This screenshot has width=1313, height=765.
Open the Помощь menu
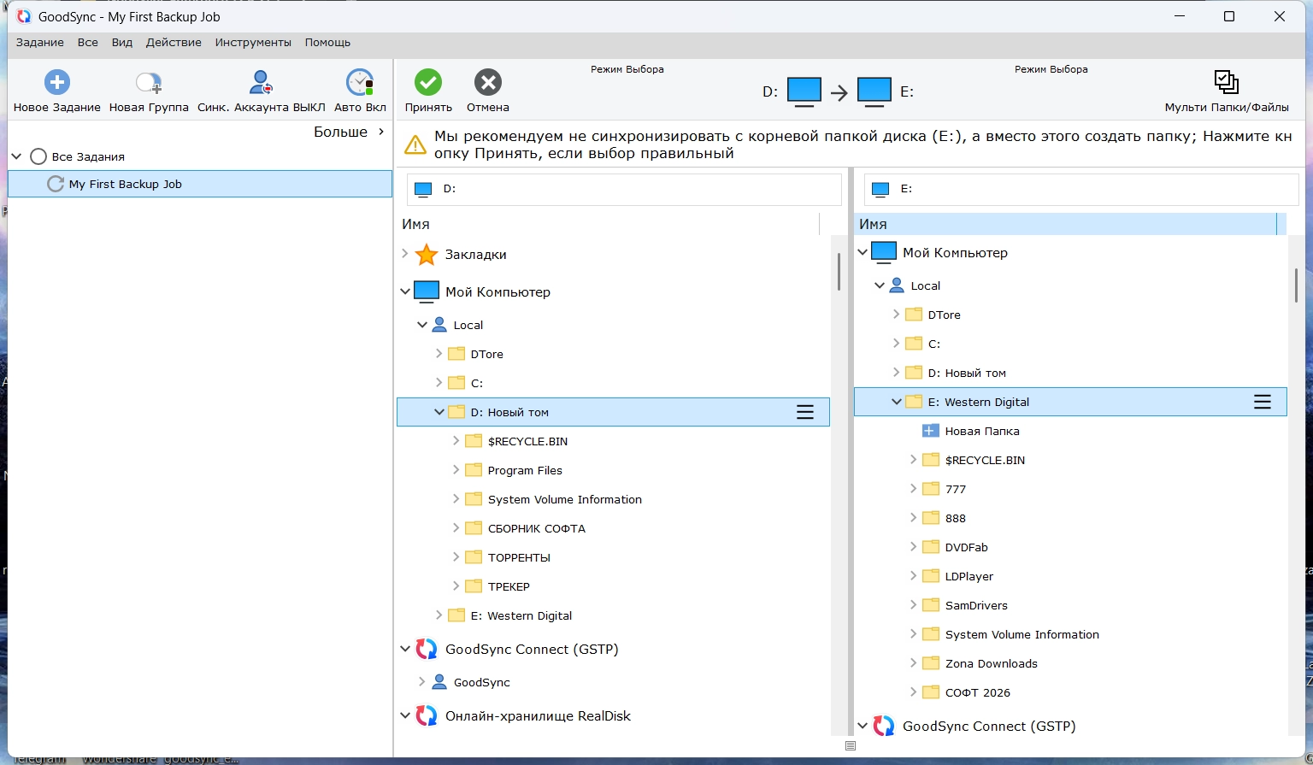[x=327, y=43]
